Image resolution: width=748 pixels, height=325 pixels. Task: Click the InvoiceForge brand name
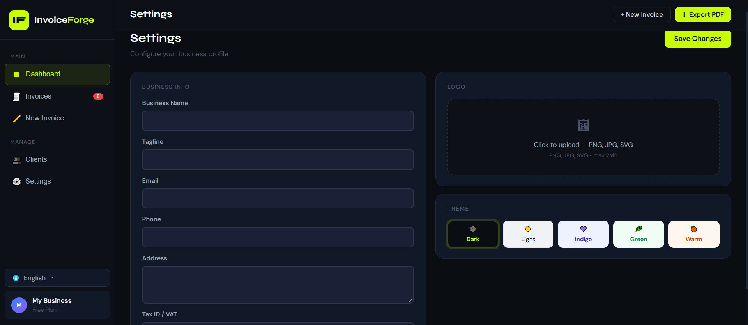click(64, 20)
